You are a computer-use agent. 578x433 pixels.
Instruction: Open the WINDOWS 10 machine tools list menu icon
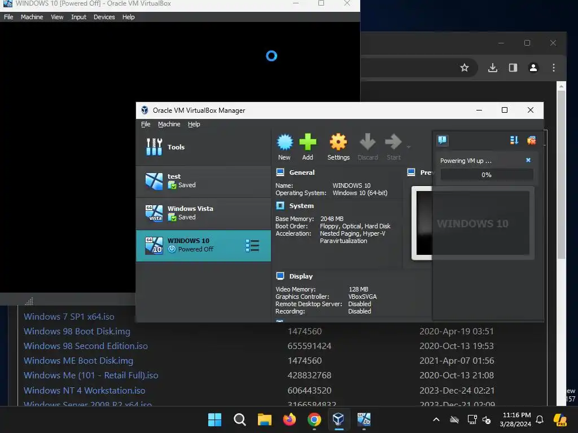pos(252,246)
